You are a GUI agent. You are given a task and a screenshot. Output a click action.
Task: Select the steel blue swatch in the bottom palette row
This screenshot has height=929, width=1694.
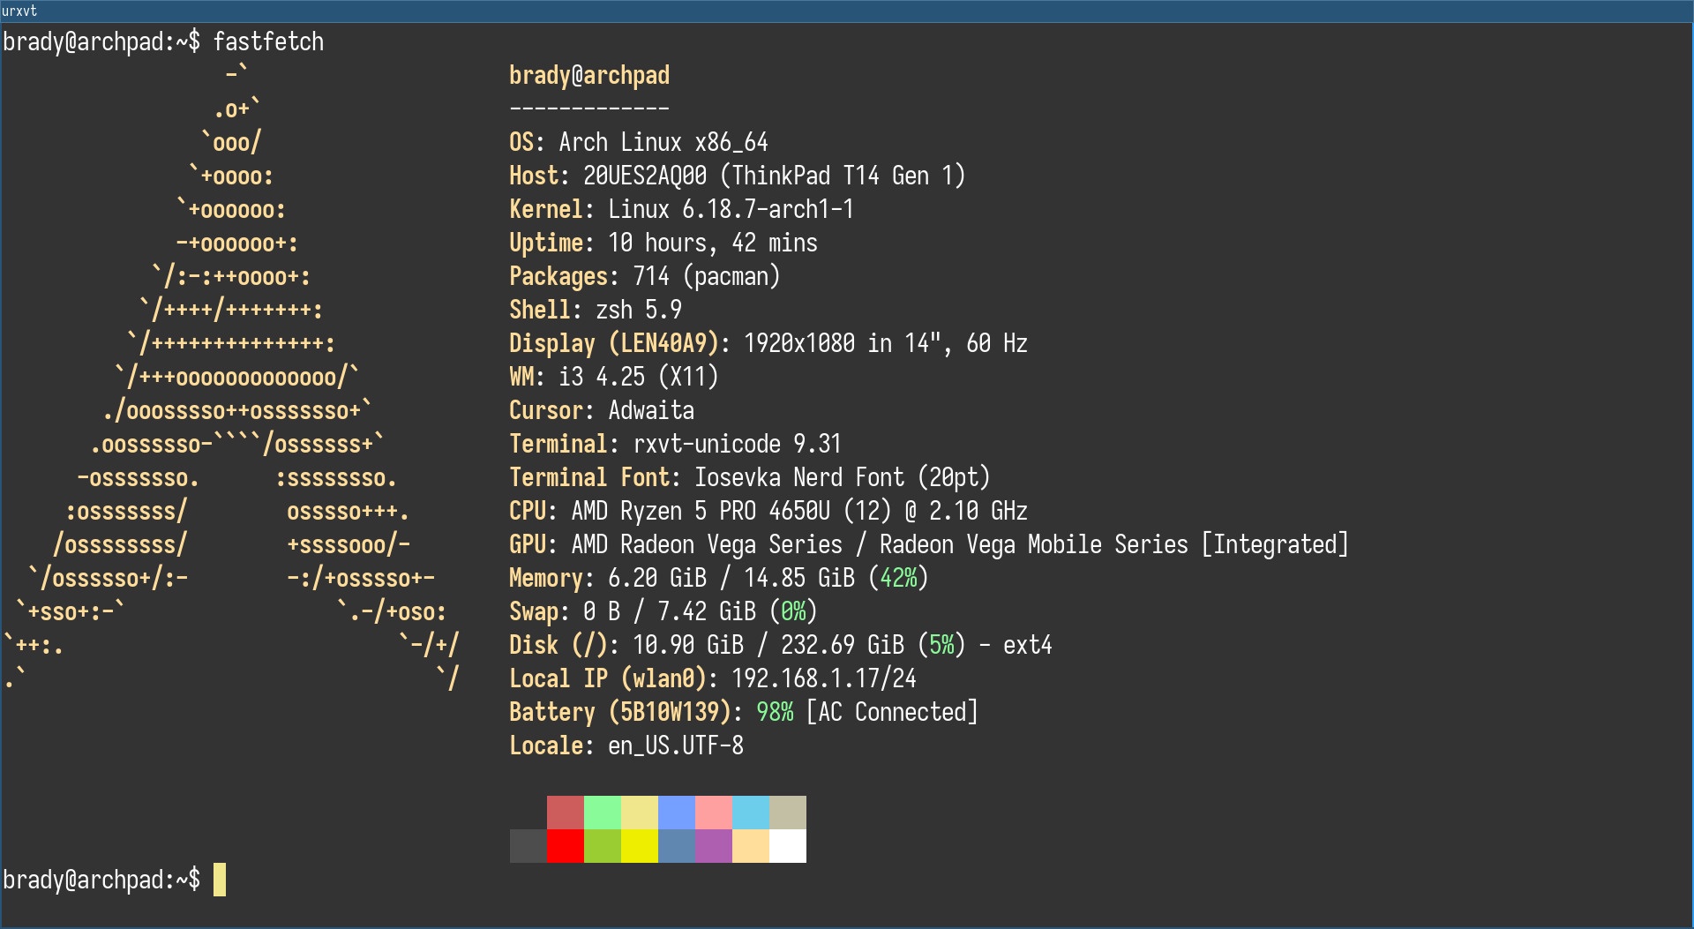[x=677, y=846]
